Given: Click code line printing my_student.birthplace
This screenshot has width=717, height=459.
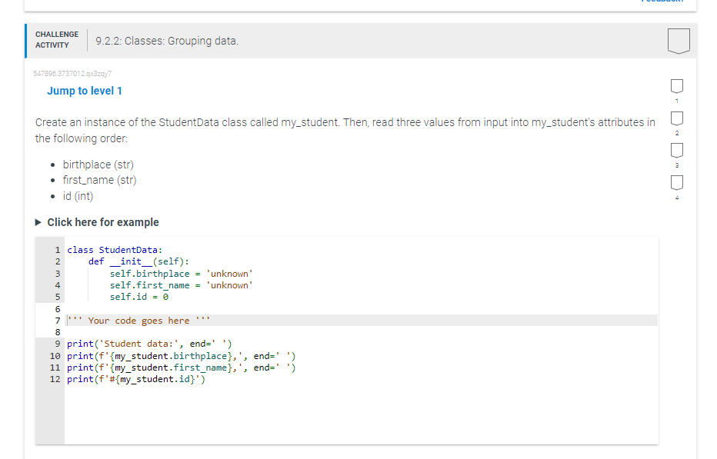Looking at the screenshot, I should [182, 356].
